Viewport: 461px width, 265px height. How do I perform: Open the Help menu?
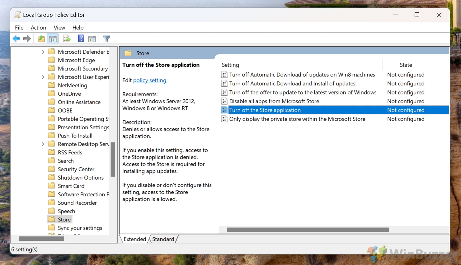[78, 28]
